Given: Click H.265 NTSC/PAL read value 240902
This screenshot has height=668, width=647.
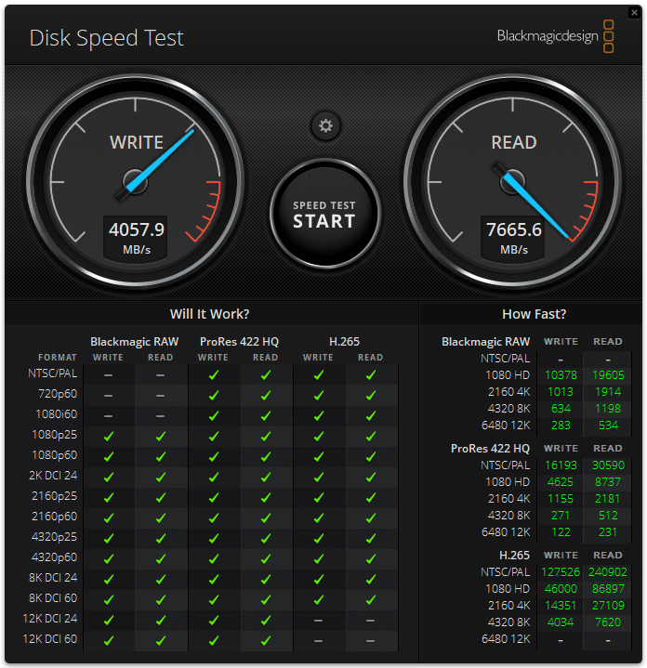Looking at the screenshot, I should click(608, 572).
